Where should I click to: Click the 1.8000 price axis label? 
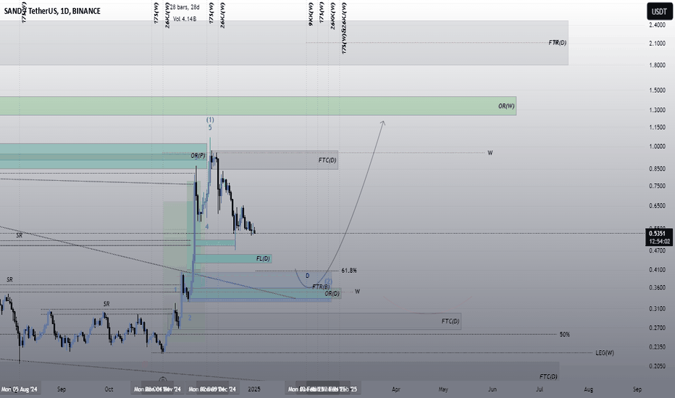(657, 65)
